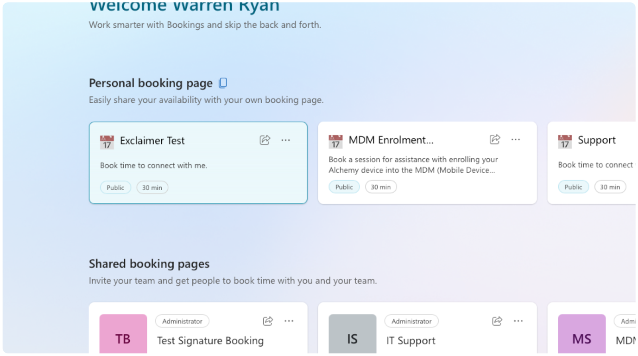Image resolution: width=638 pixels, height=356 pixels.
Task: Click the Personal booking page heading
Action: pos(151,83)
